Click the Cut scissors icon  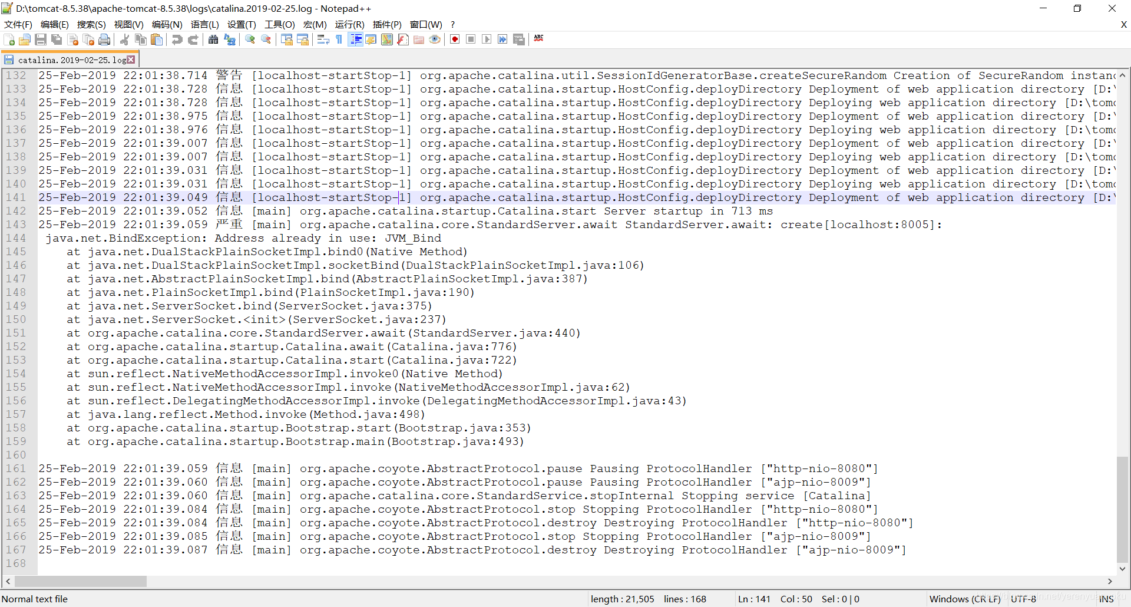pyautogui.click(x=124, y=39)
